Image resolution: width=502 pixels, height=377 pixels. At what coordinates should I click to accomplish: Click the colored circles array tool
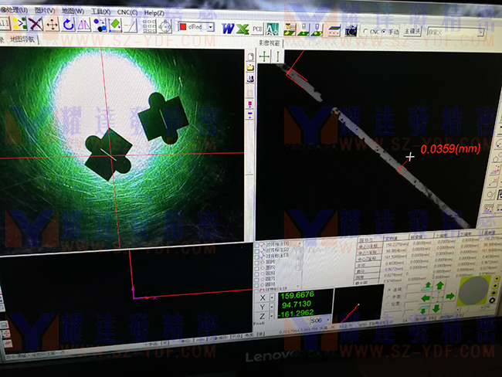pos(100,25)
